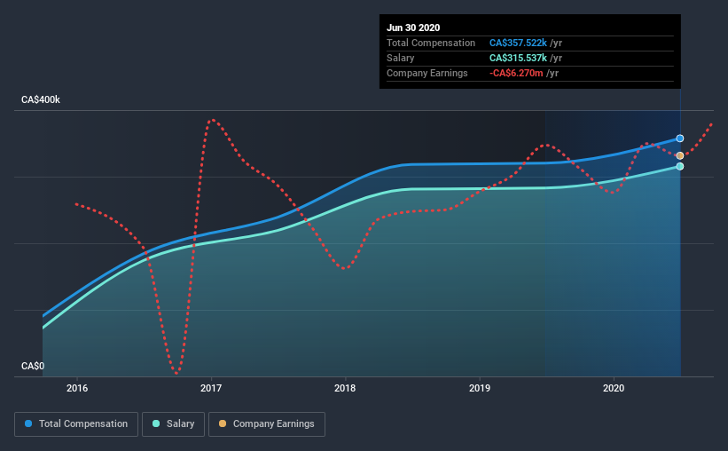Click the Salary label in tooltip
728x451 pixels.
coord(400,58)
